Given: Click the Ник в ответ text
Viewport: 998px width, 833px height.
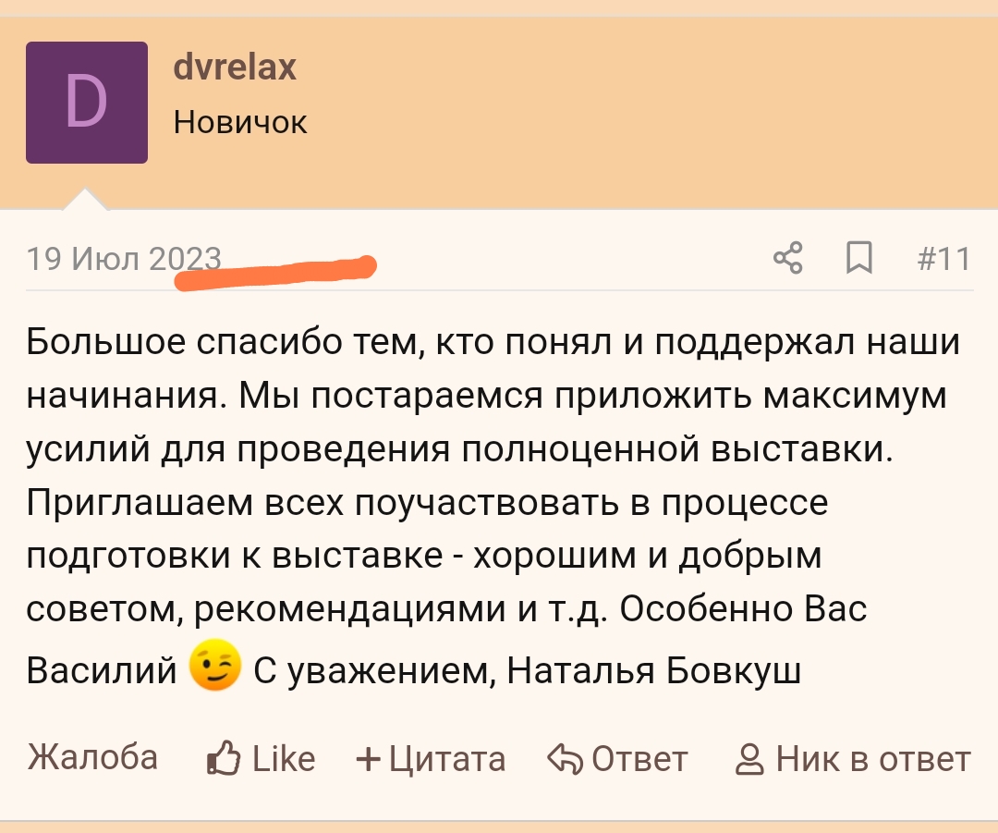Looking at the screenshot, I should 872,759.
